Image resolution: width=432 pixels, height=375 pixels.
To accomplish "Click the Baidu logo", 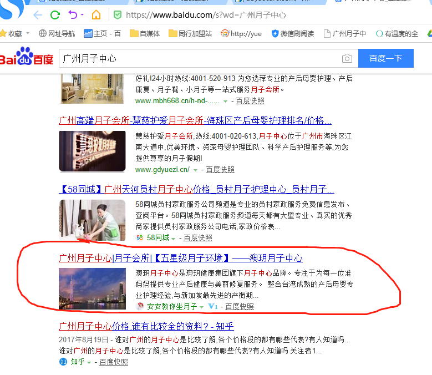I will click(x=27, y=57).
